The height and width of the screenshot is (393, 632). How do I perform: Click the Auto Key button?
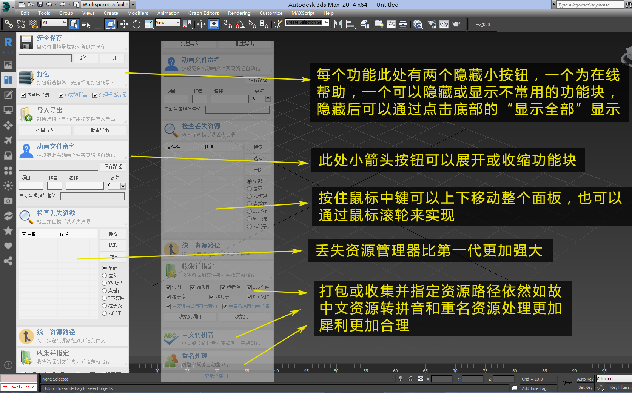click(585, 379)
